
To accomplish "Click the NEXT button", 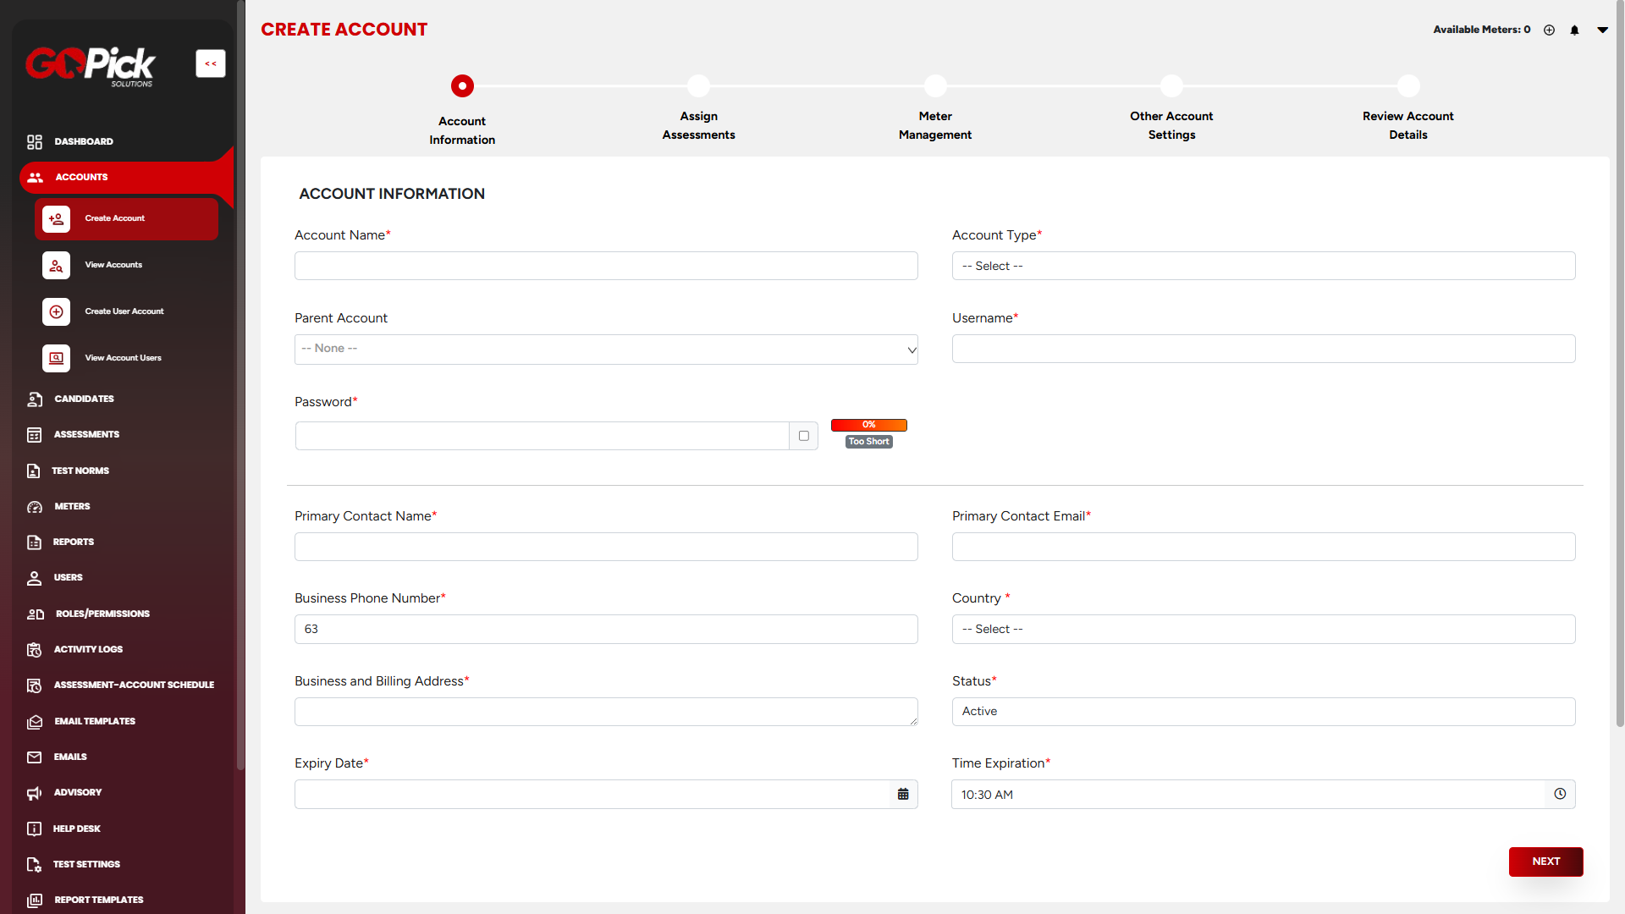I will [x=1545, y=862].
